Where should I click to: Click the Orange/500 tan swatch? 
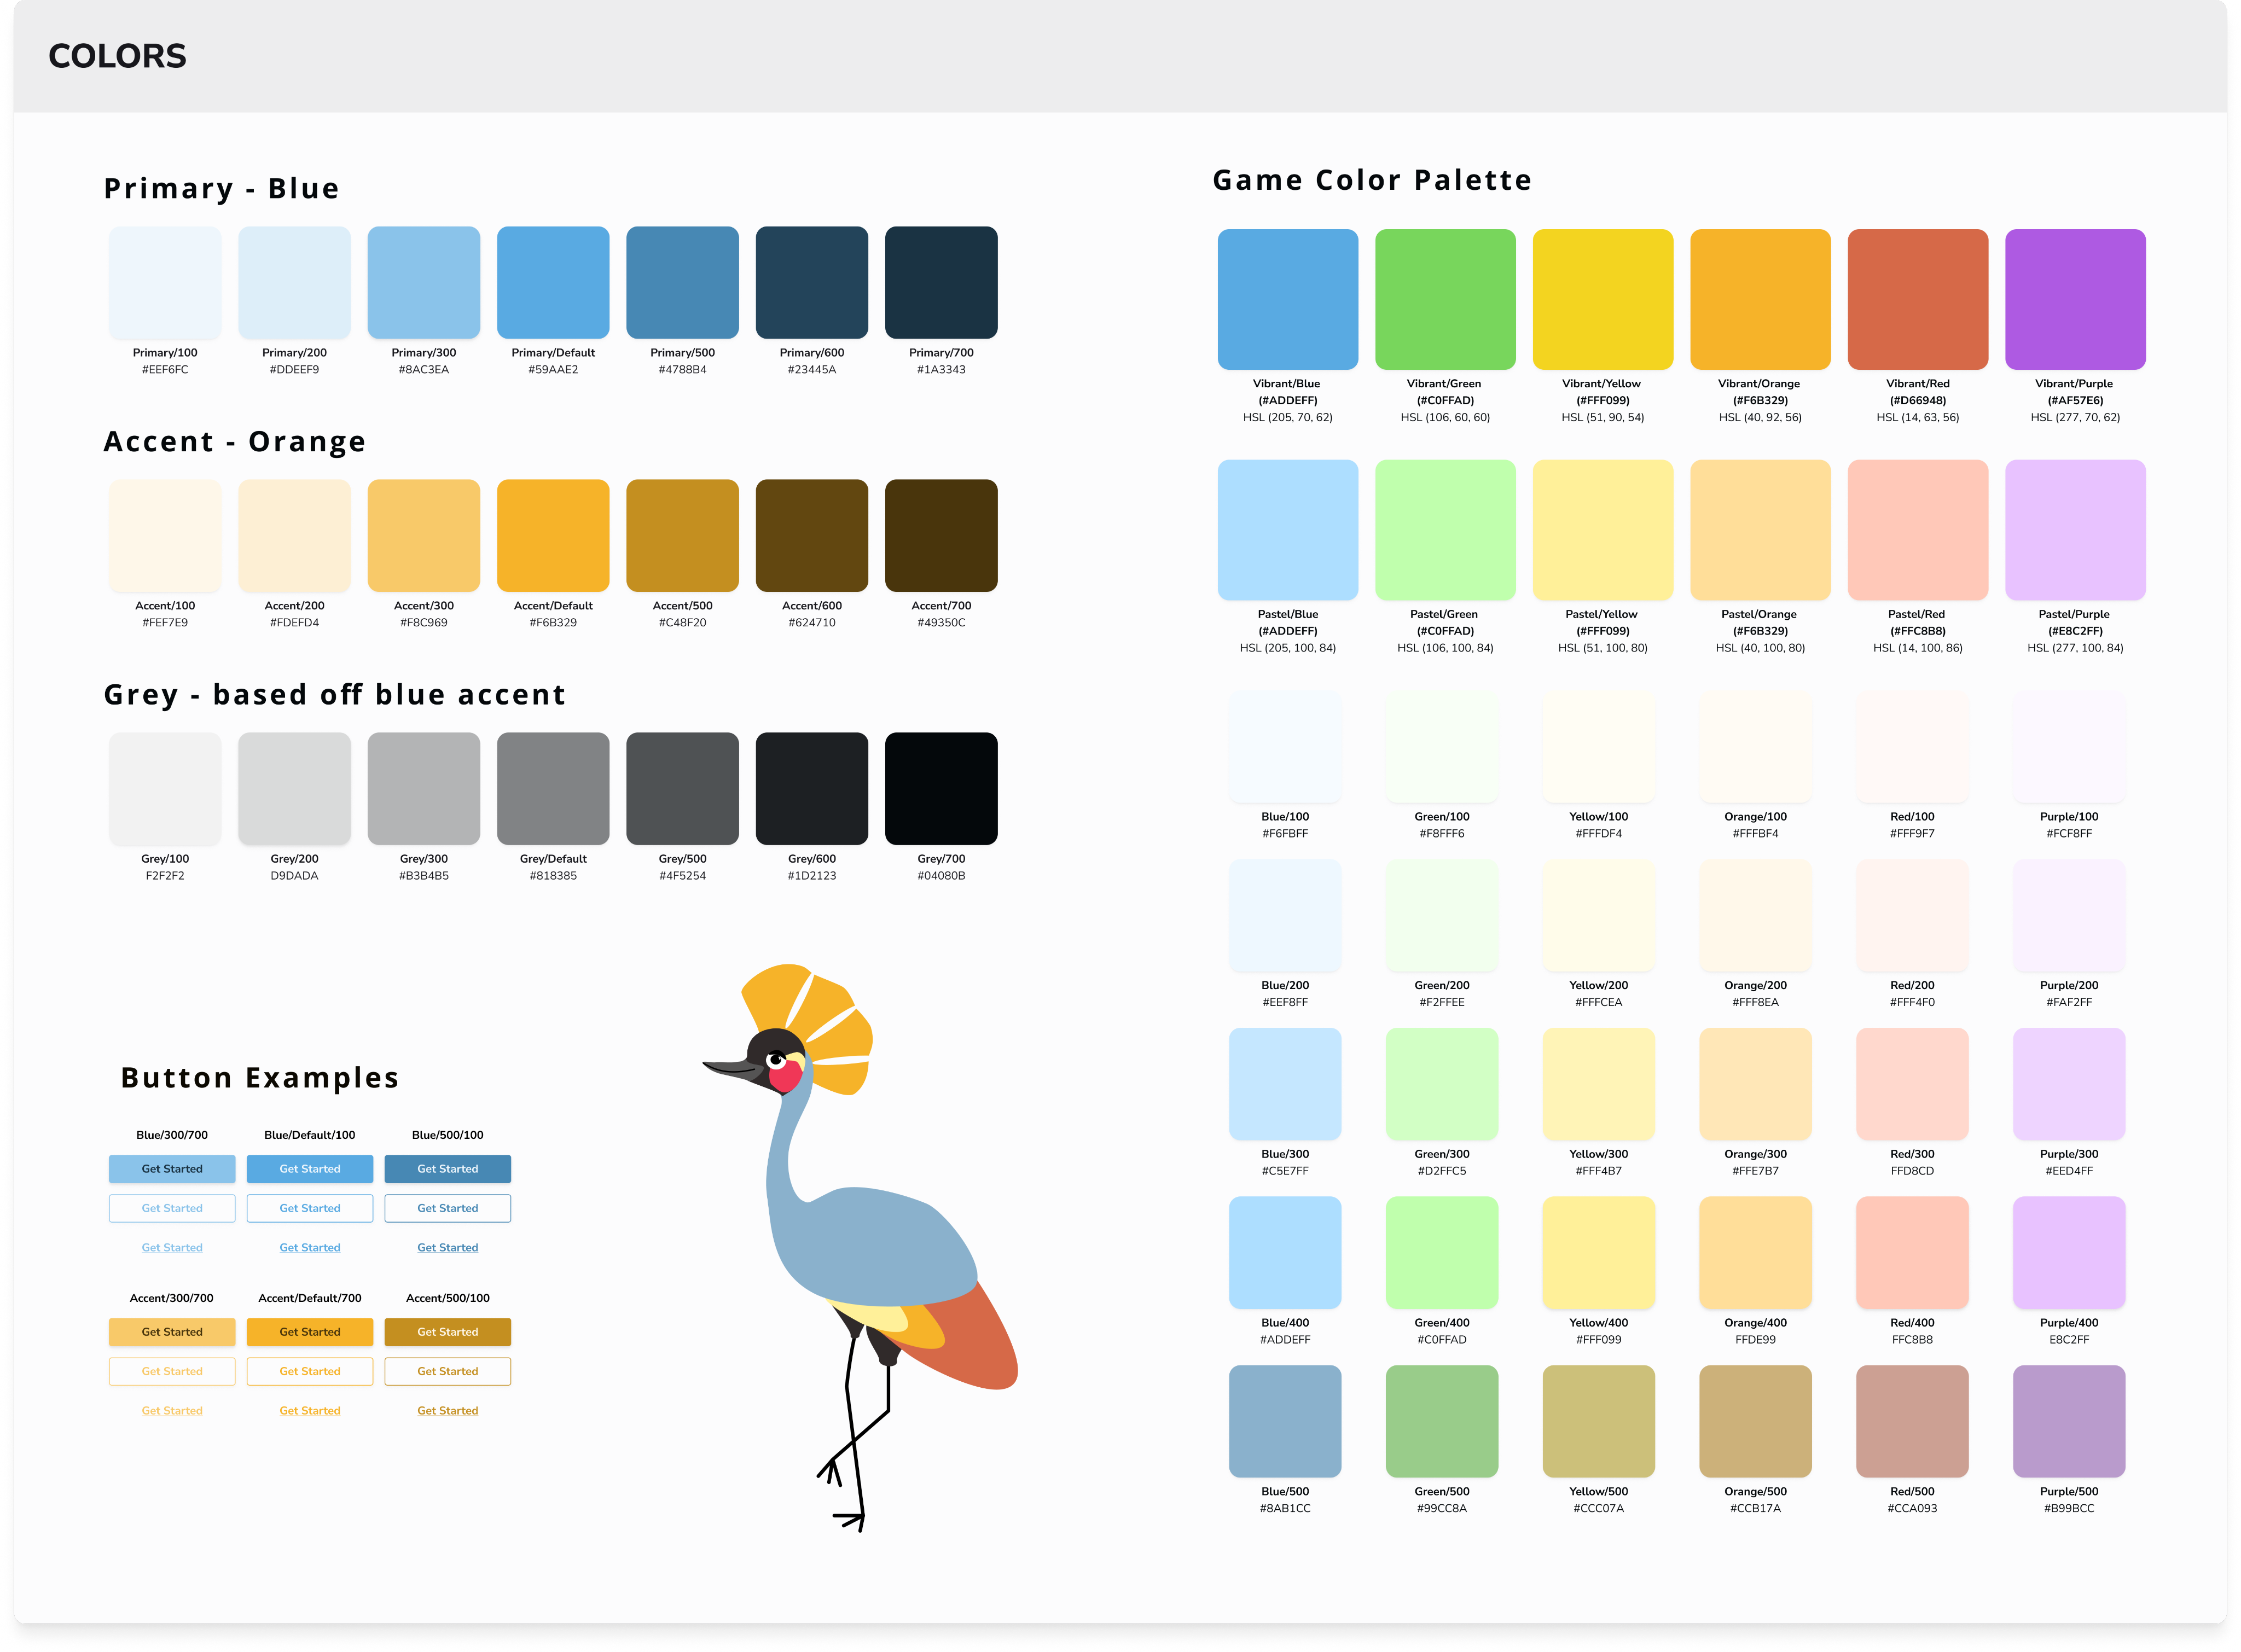(1755, 1421)
